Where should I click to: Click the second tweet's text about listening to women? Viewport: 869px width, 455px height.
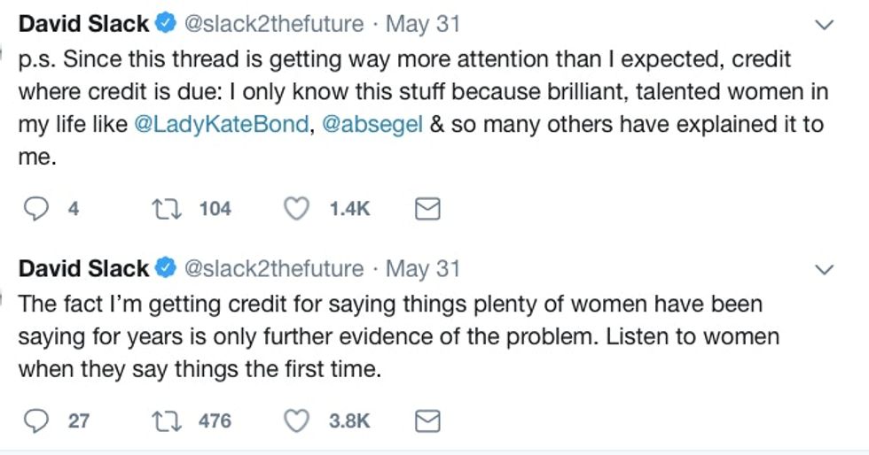(x=390, y=336)
